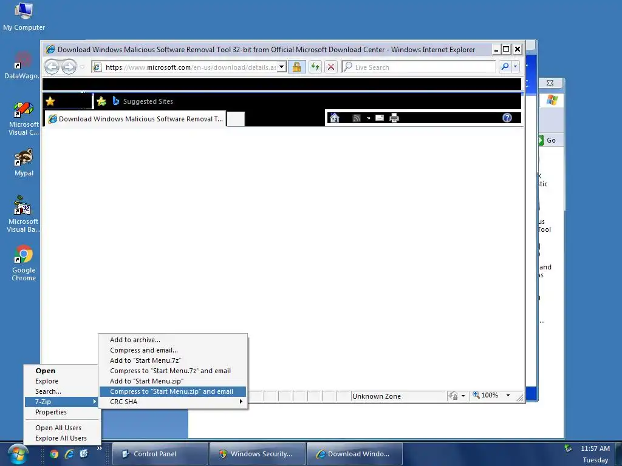Click the Back navigation arrow in Internet Explorer
The width and height of the screenshot is (622, 466).
52,67
